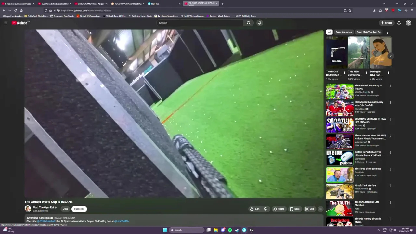Open YouTube notifications bell
Image resolution: width=416 pixels, height=234 pixels.
click(x=399, y=23)
